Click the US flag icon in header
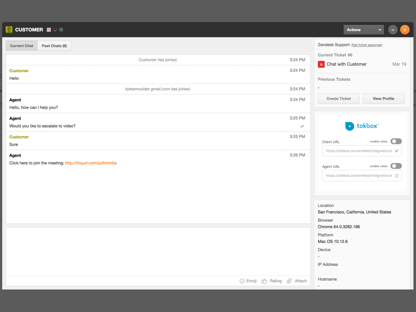 click(x=49, y=30)
